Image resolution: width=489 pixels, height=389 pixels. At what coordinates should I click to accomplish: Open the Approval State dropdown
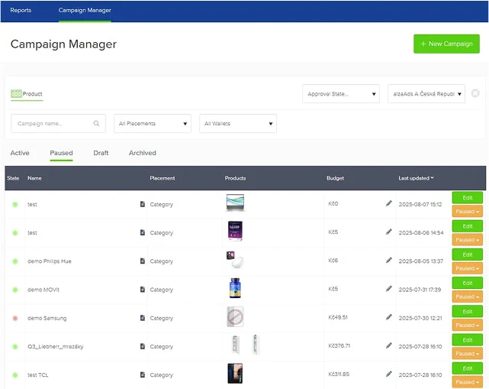point(340,94)
